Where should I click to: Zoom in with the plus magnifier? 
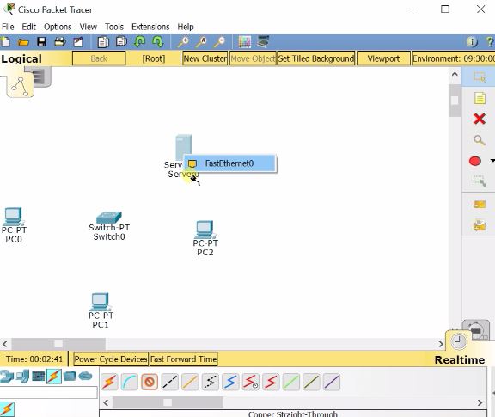point(183,41)
